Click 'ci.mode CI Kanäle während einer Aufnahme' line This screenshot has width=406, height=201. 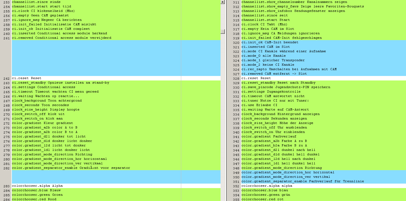coord(283,51)
